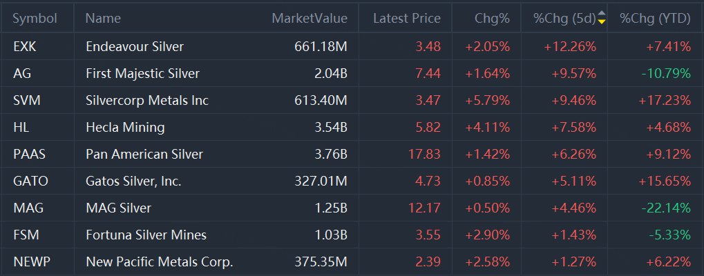Open Fortuna Silver Mines entry
The width and height of the screenshot is (704, 276).
coord(146,235)
